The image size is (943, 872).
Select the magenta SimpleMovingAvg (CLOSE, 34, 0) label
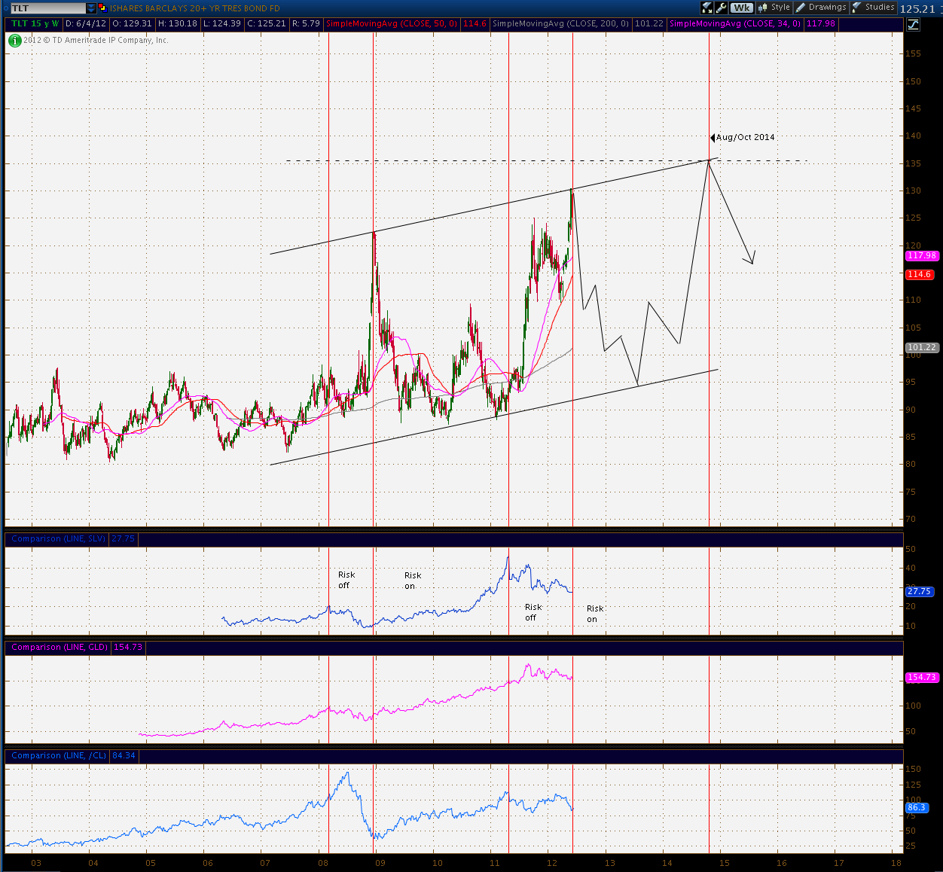click(x=735, y=24)
